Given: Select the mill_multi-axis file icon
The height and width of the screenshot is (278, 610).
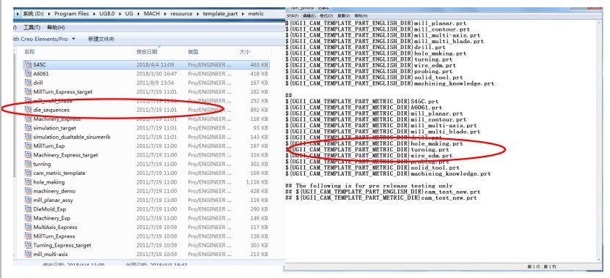Looking at the screenshot, I should tap(28, 254).
